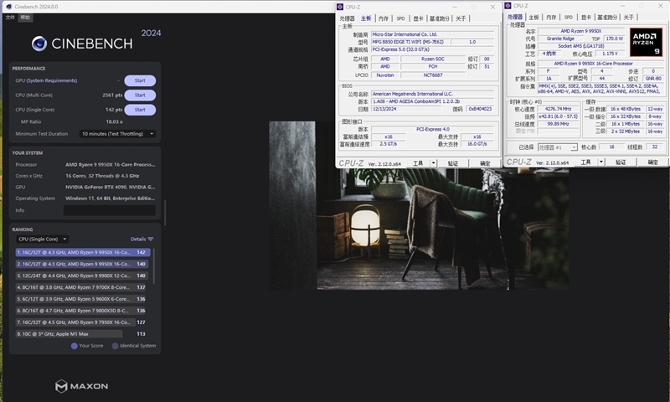Switch to 基准跑分 tab in mainboard CPU-Z window
The image size is (670, 402).
coord(440,18)
